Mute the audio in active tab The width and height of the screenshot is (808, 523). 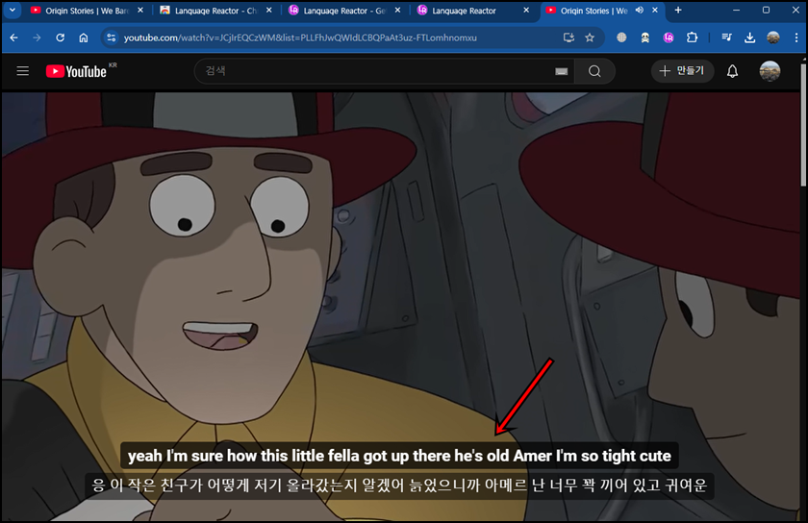pos(640,11)
